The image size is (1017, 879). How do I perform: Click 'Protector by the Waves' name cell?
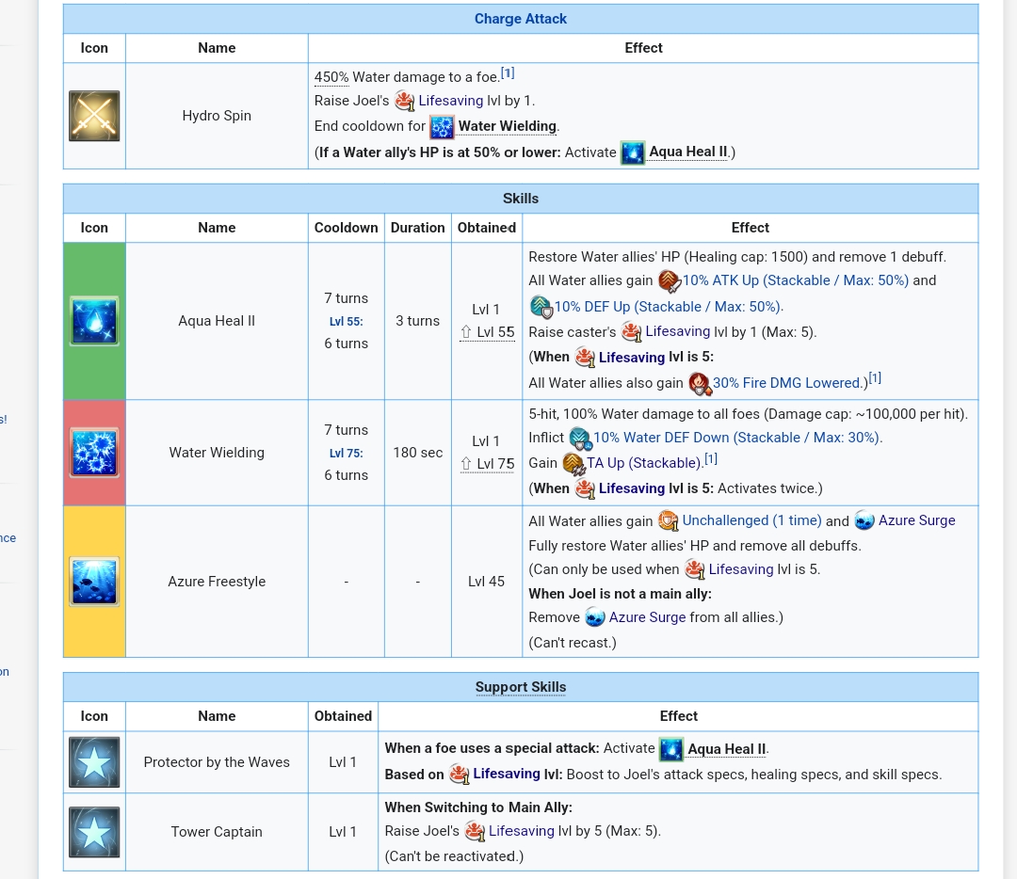[217, 762]
